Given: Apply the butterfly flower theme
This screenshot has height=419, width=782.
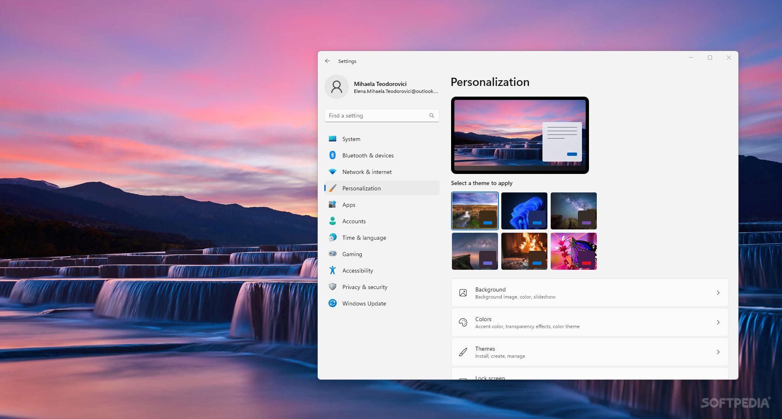Looking at the screenshot, I should coord(574,251).
